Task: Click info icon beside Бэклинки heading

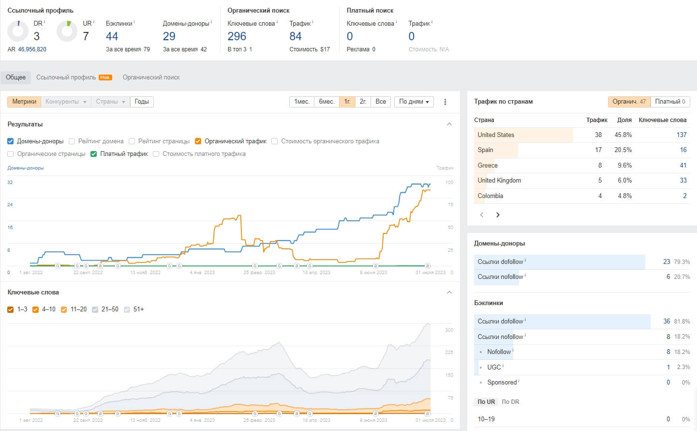Action: coord(134,22)
